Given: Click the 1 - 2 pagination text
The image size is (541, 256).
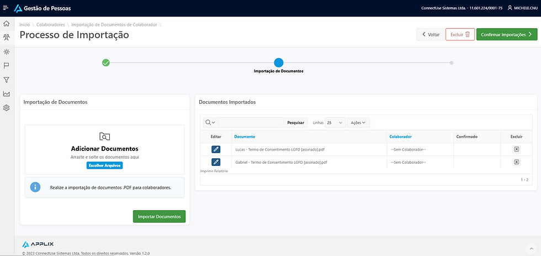Looking at the screenshot, I should point(524,180).
